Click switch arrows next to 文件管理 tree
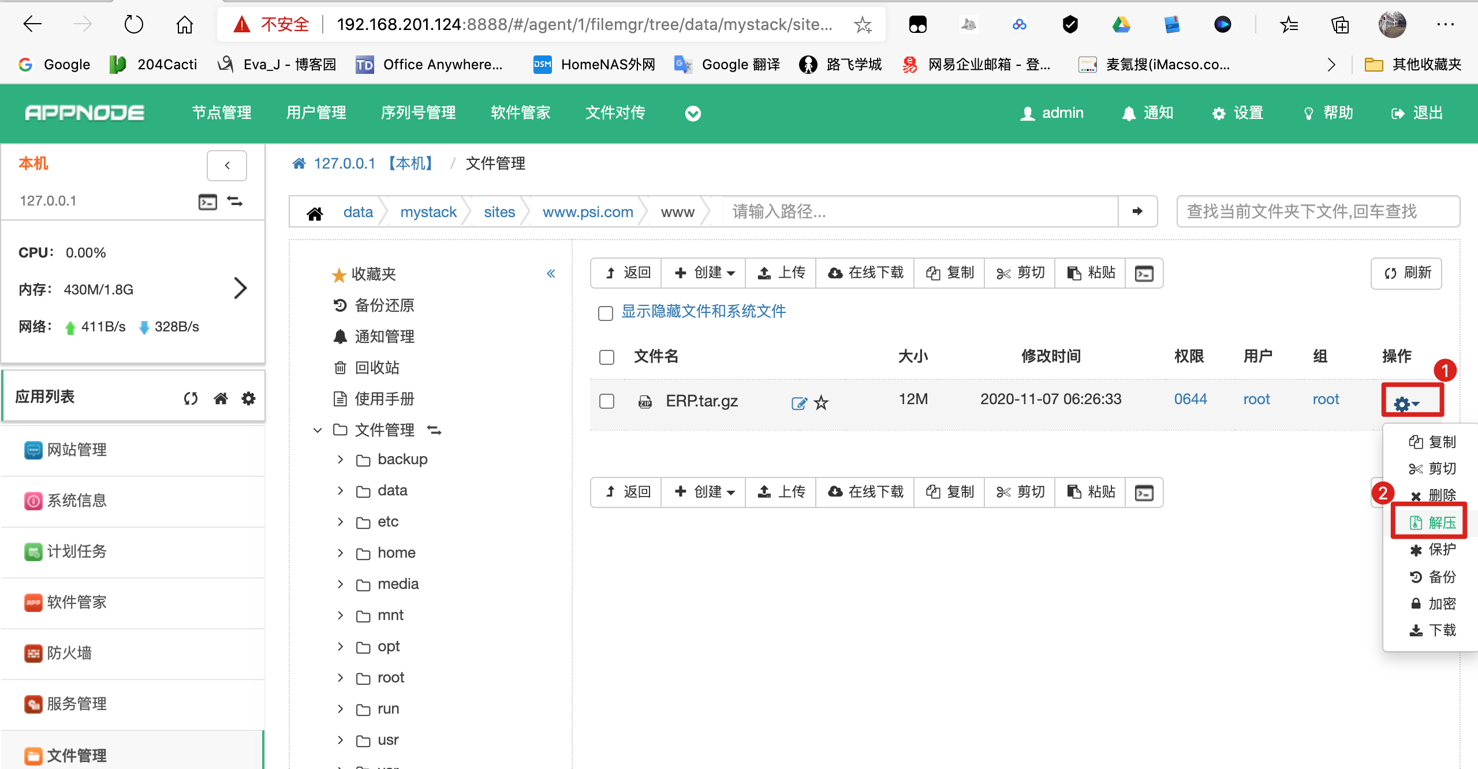Screen dimensions: 1478x769 click(434, 430)
